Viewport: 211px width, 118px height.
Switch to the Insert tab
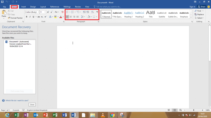pos(23,7)
